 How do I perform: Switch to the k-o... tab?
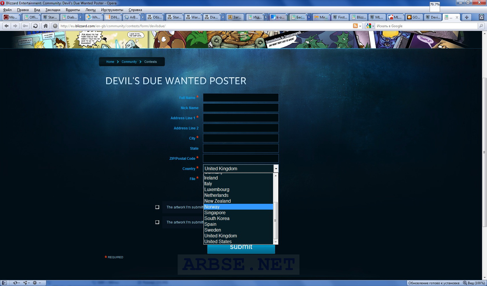278,17
